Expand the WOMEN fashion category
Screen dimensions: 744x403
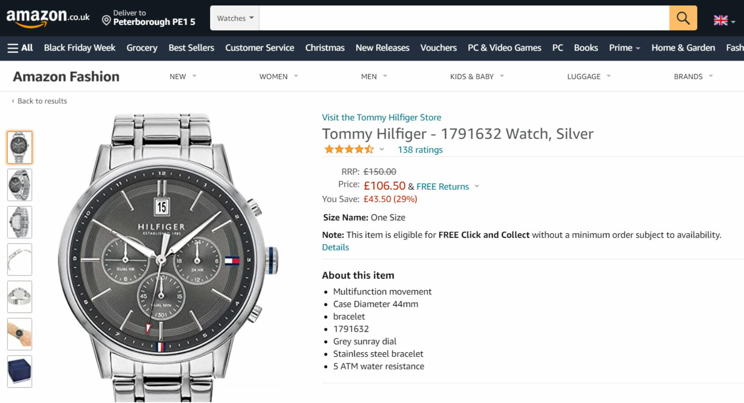pos(279,77)
